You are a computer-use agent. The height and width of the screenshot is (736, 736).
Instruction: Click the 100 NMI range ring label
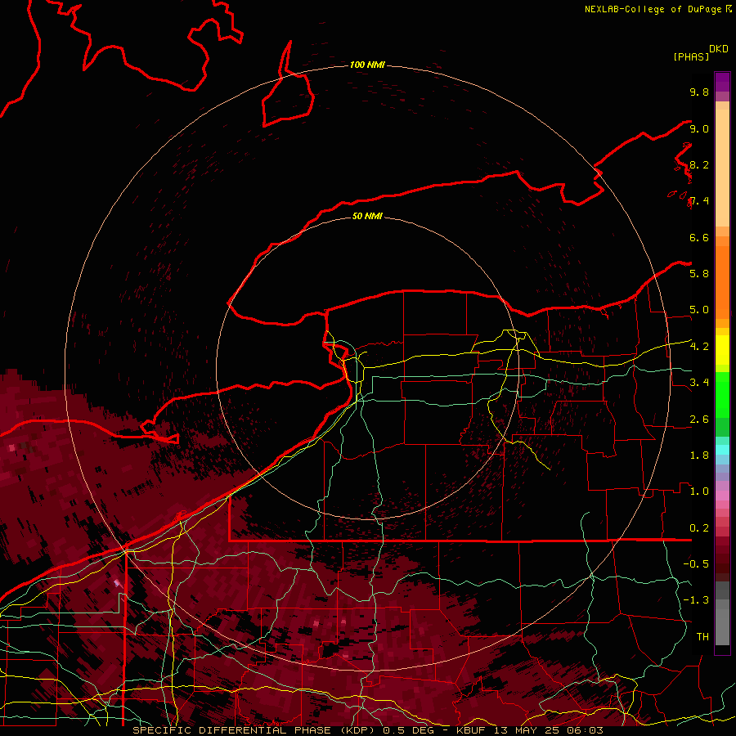(367, 65)
